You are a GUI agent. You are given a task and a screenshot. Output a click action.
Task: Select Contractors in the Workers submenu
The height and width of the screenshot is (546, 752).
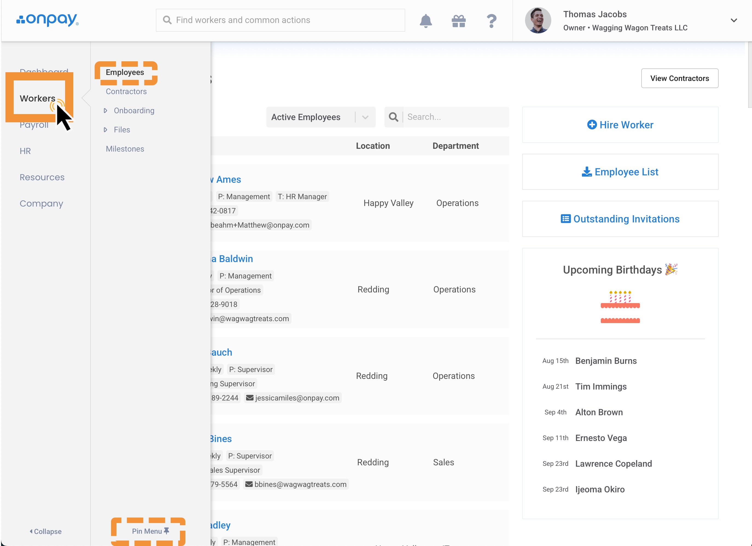(126, 92)
